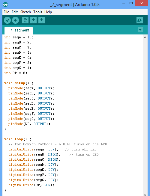The image size is (150, 196).
Task: Click the scrollbar down arrow
Action: pyautogui.click(x=145, y=195)
